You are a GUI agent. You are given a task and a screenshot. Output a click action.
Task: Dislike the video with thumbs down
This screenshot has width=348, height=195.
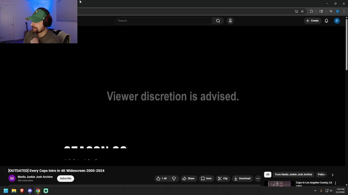174,178
